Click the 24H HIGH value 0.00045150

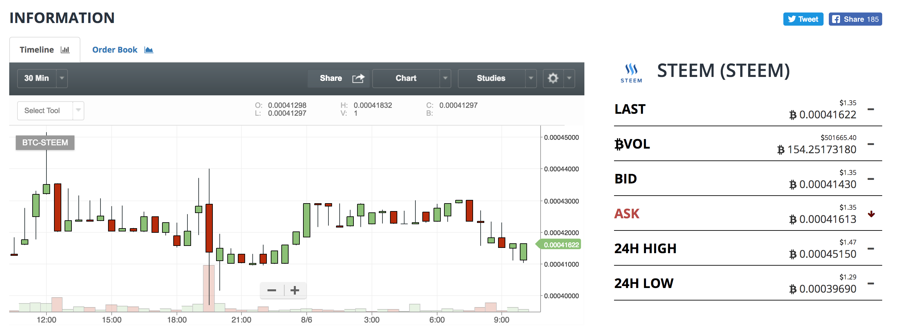(823, 253)
